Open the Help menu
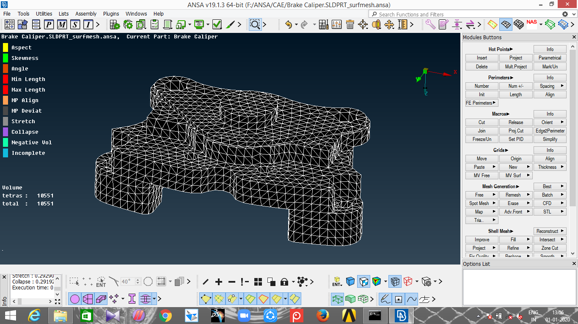This screenshot has height=324, width=578. pyautogui.click(x=158, y=13)
